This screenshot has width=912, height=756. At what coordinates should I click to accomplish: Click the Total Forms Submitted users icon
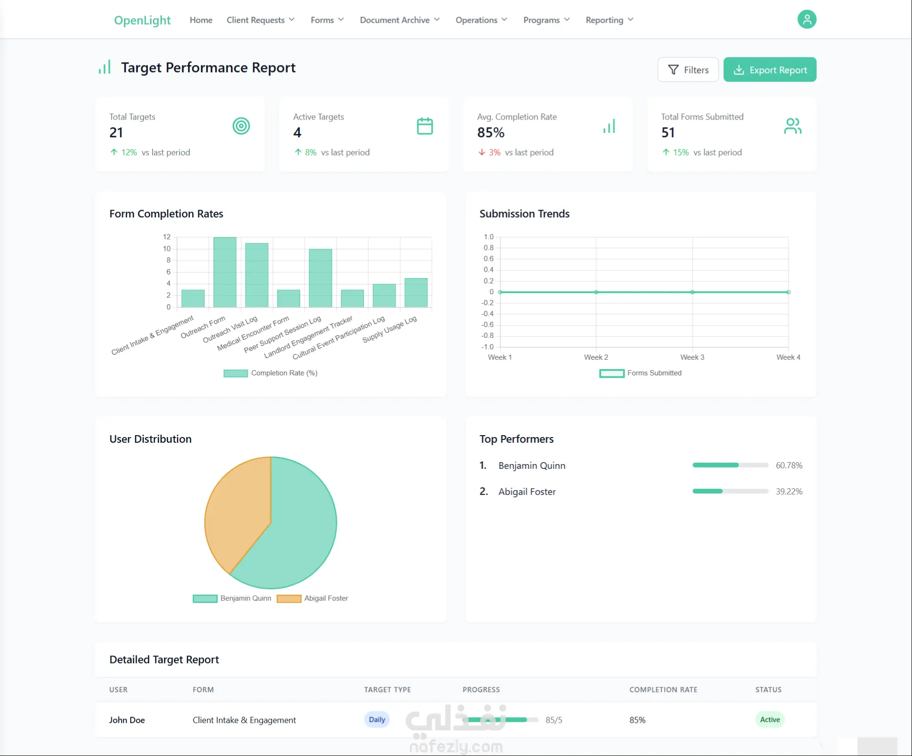point(792,126)
